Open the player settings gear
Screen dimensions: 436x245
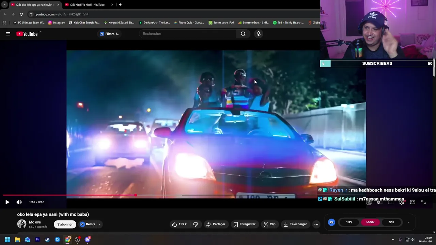coord(402,202)
